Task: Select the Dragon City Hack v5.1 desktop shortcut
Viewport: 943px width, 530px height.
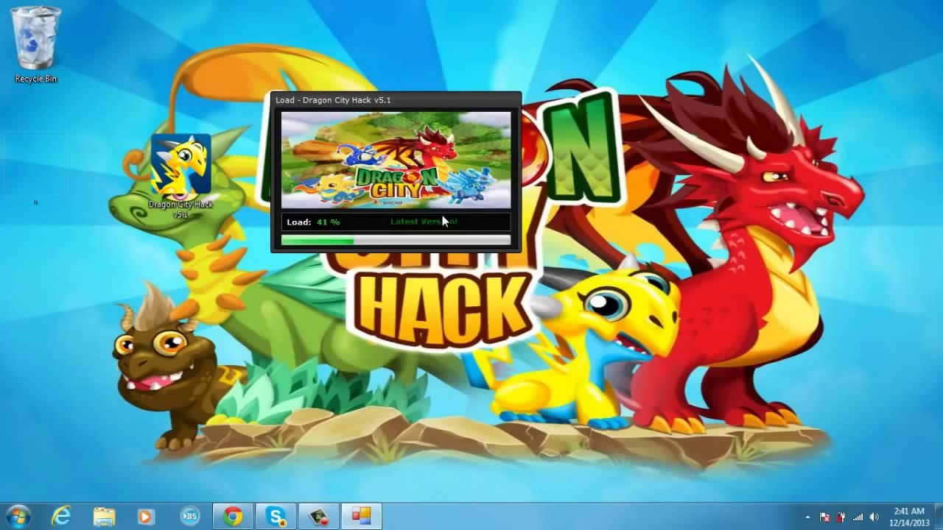Action: coord(181,176)
